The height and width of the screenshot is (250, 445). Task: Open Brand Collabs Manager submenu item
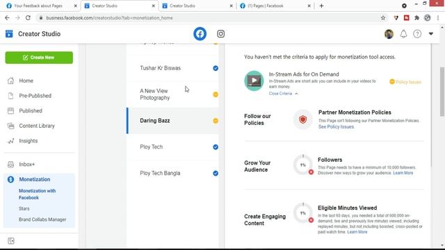pyautogui.click(x=42, y=219)
